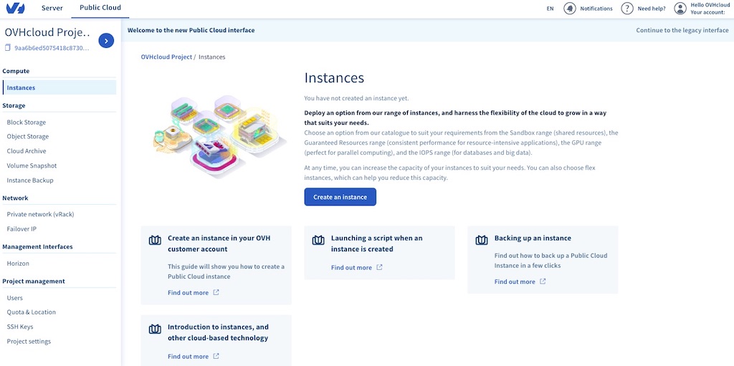The image size is (734, 366).
Task: Open Block Storage in the sidebar
Action: tap(27, 122)
